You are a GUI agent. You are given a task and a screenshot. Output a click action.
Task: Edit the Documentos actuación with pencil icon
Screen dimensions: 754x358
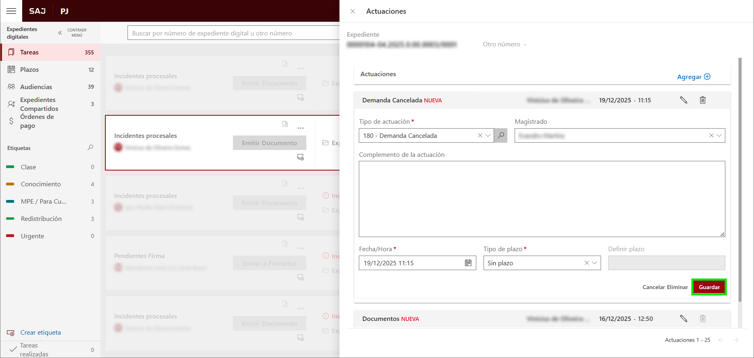tap(683, 318)
